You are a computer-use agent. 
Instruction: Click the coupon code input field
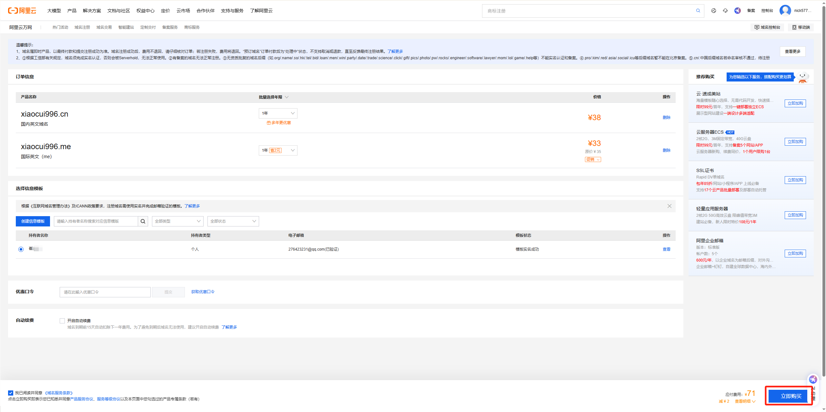105,292
